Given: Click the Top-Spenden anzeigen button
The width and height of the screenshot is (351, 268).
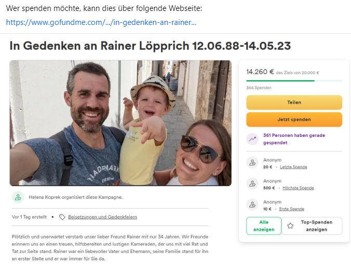Looking at the screenshot, I should [x=312, y=226].
